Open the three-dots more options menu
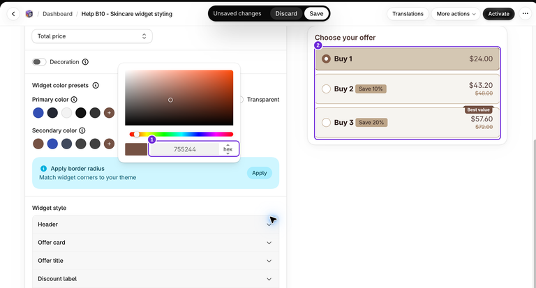 pos(525,14)
